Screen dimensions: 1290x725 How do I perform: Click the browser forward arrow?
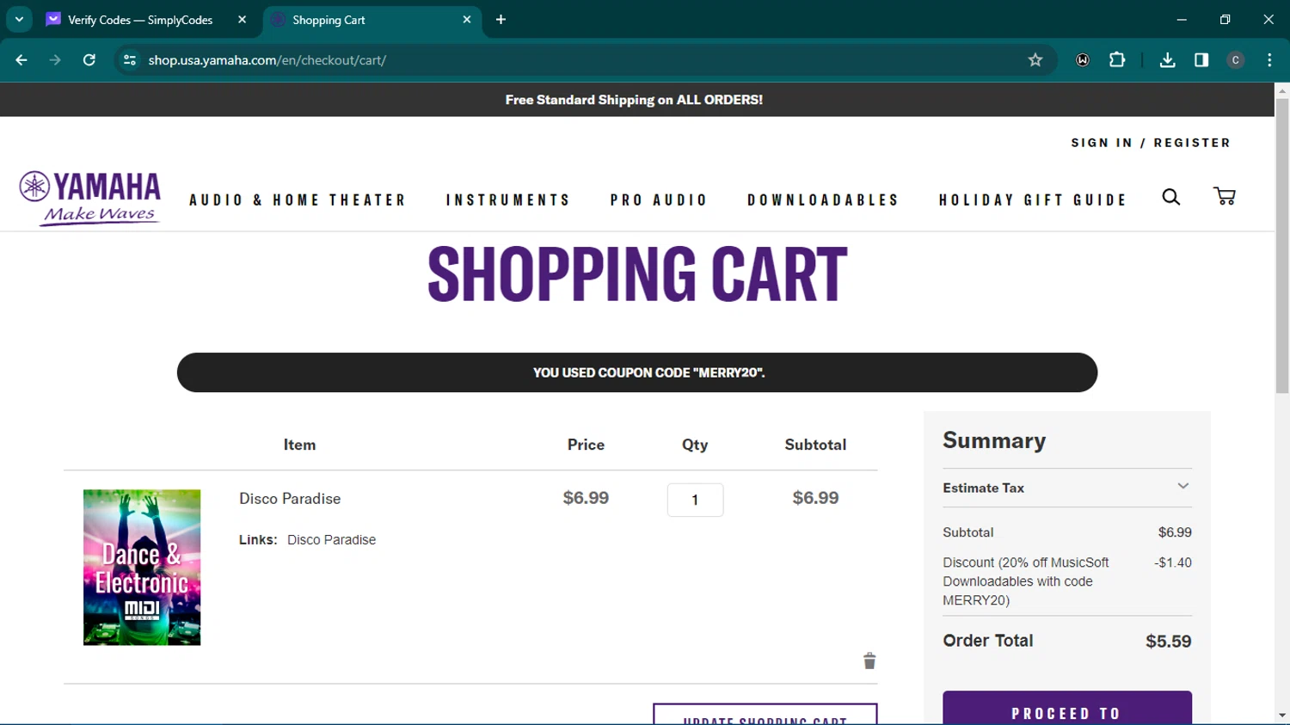coord(55,60)
